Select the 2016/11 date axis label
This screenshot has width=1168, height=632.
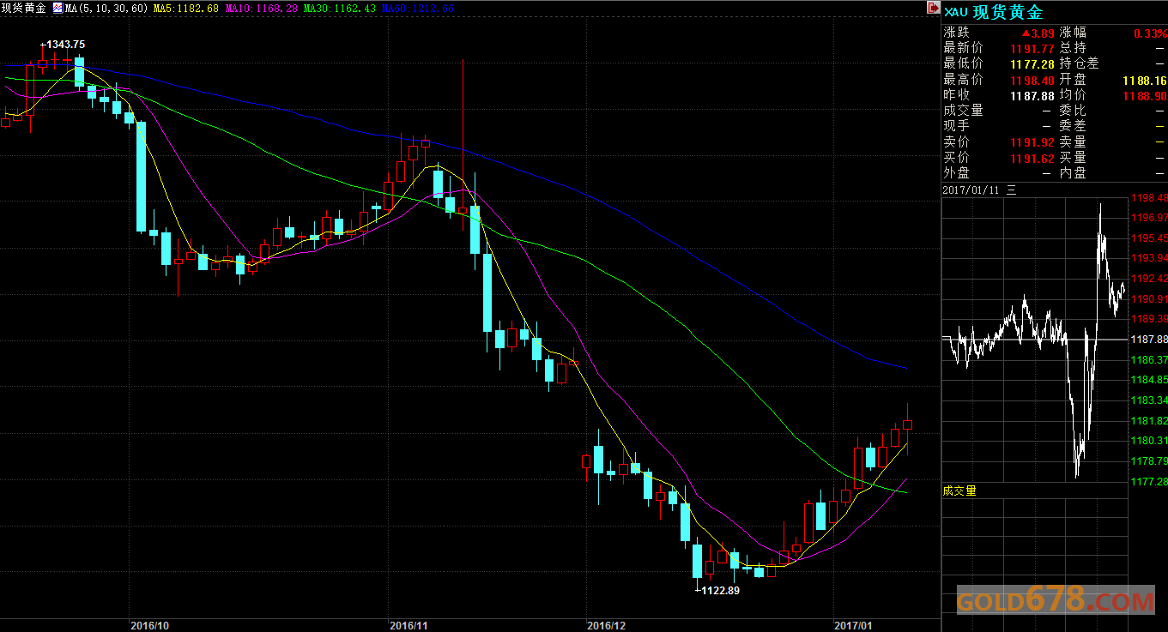[x=408, y=625]
